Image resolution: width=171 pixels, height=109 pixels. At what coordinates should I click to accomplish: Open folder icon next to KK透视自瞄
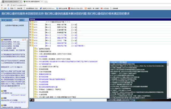coord(35,56)
